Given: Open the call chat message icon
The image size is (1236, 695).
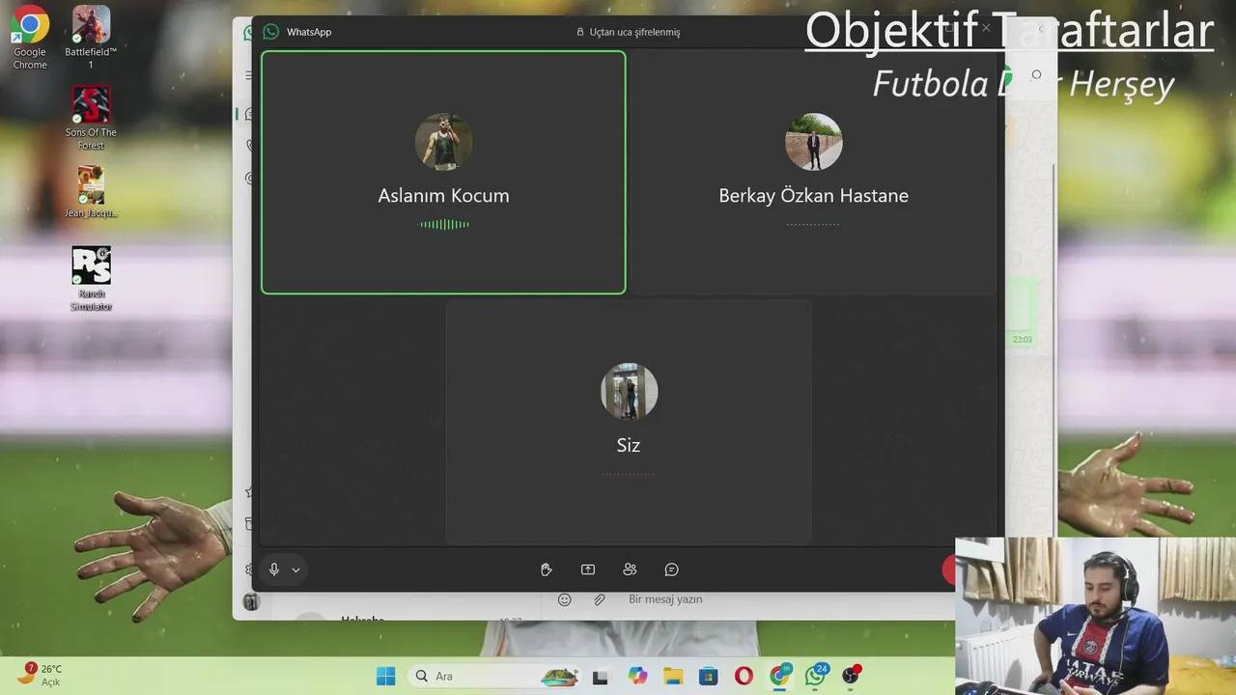Looking at the screenshot, I should pyautogui.click(x=672, y=570).
